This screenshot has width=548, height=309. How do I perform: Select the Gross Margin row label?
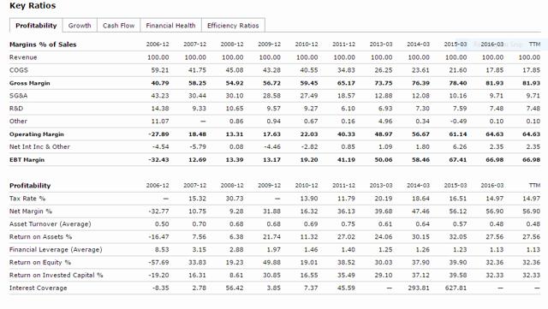click(30, 83)
